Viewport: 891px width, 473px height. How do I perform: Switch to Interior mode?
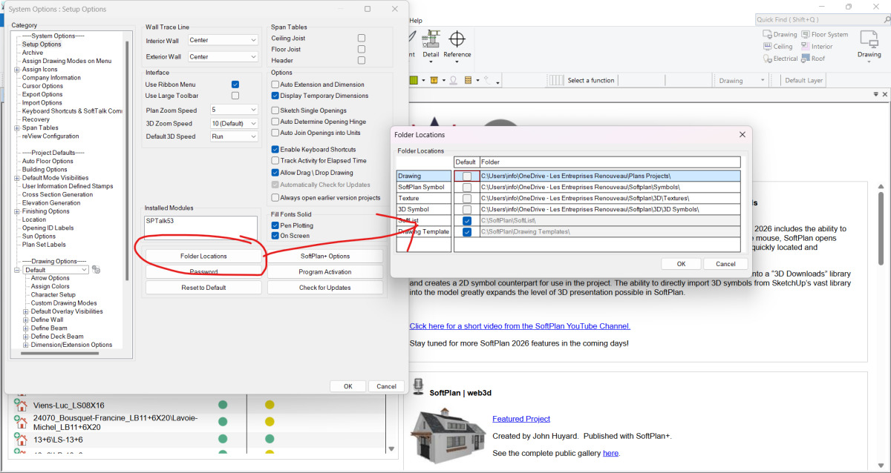(x=816, y=46)
